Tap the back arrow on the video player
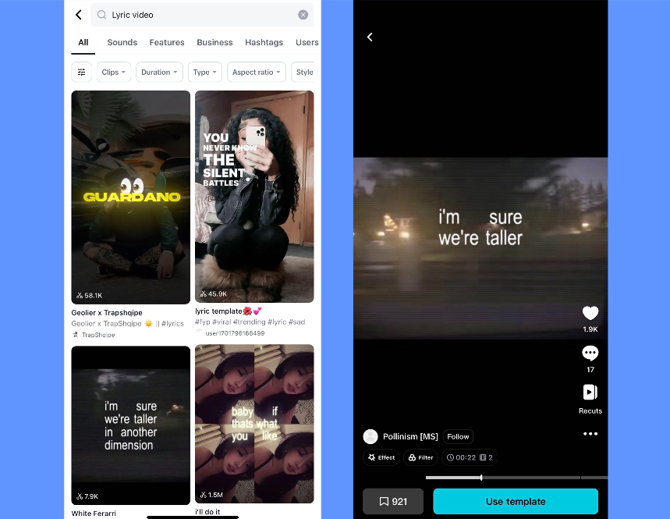 click(370, 37)
